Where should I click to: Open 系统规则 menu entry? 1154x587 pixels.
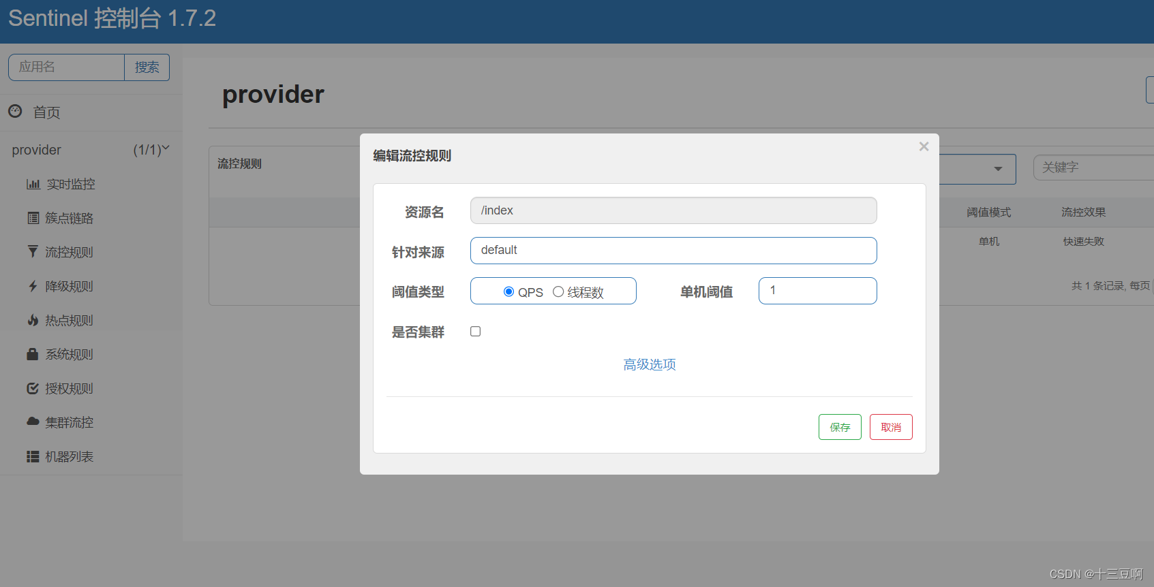(69, 354)
